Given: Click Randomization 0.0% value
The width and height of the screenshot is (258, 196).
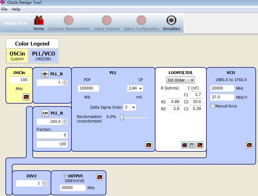Looking at the screenshot, I should point(111,117).
